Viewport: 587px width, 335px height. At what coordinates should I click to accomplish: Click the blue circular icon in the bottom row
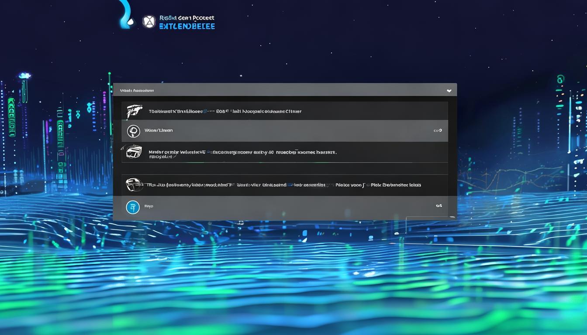pos(133,207)
